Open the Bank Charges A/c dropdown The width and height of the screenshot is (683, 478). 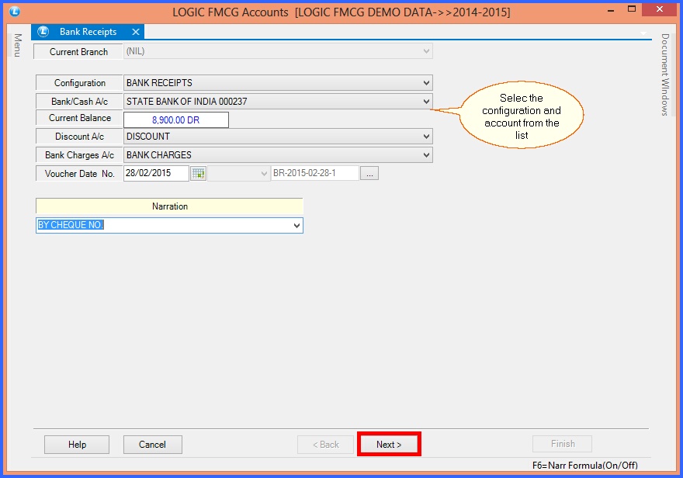pos(426,155)
